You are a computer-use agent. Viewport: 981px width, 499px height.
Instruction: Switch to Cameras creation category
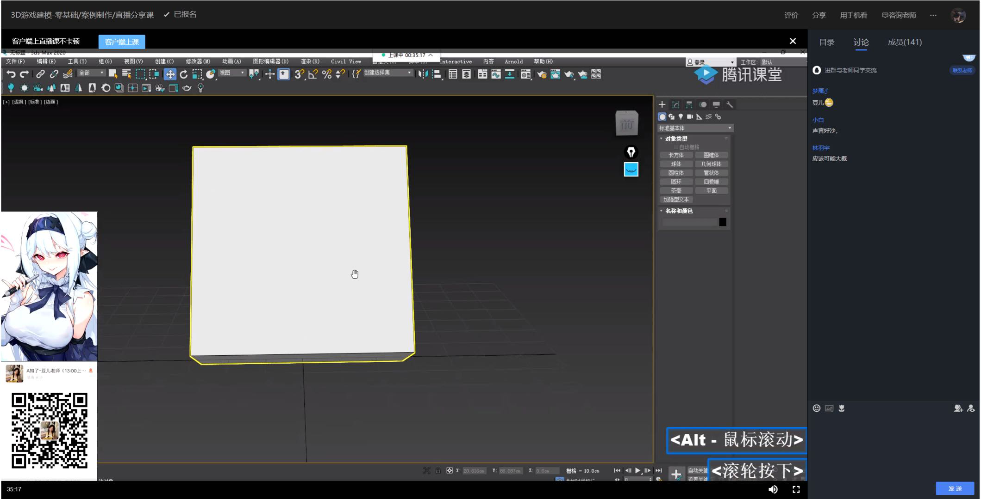coord(690,117)
